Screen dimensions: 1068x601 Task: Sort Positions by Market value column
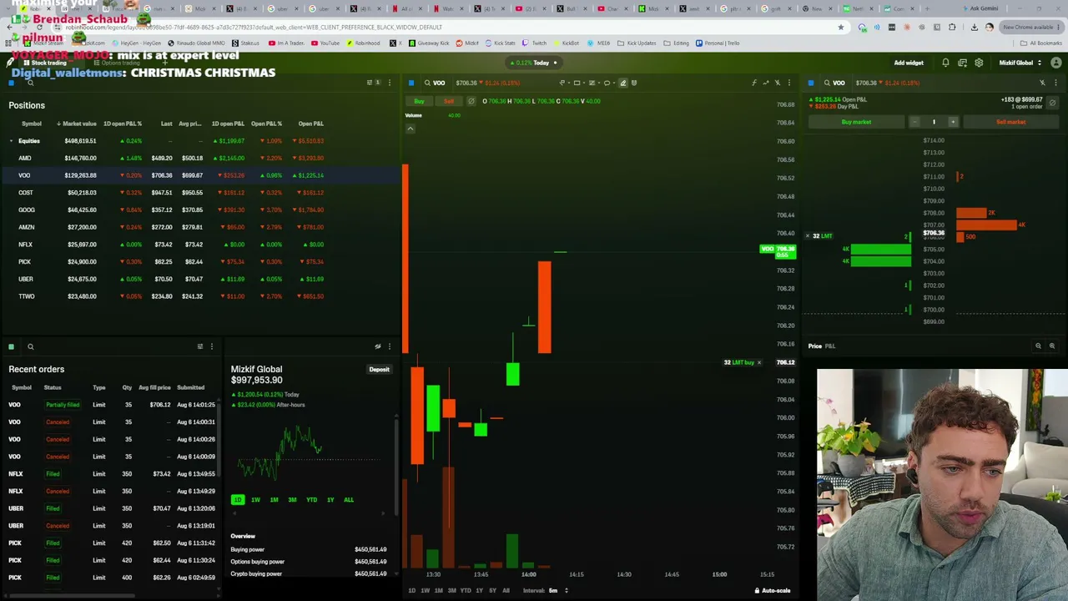pos(77,124)
